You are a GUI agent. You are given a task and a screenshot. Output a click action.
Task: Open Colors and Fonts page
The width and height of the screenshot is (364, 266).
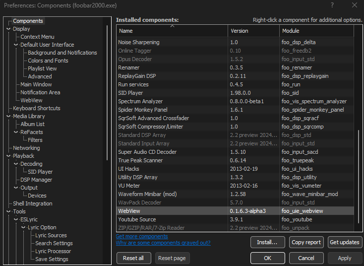click(48, 61)
